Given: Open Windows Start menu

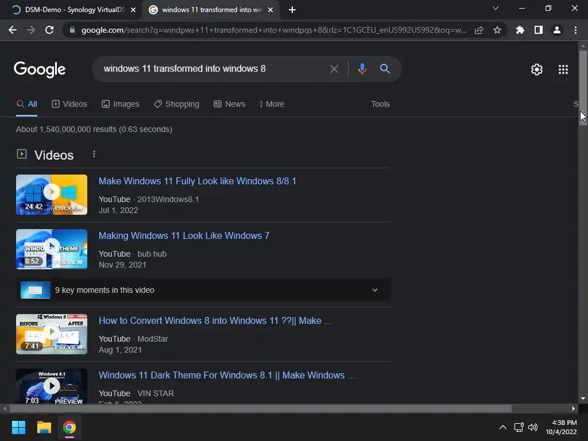Looking at the screenshot, I should coord(18,427).
